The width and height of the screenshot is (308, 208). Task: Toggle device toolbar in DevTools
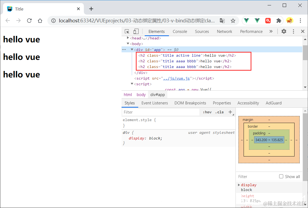coord(136,32)
